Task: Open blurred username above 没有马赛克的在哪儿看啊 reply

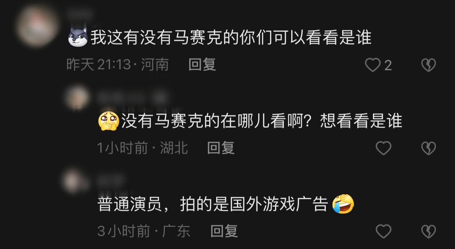Action: pos(132,97)
